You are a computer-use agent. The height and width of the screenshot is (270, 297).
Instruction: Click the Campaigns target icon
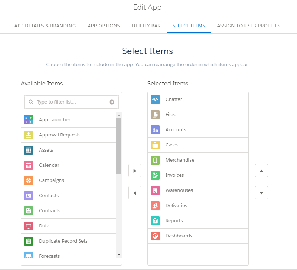(x=29, y=180)
